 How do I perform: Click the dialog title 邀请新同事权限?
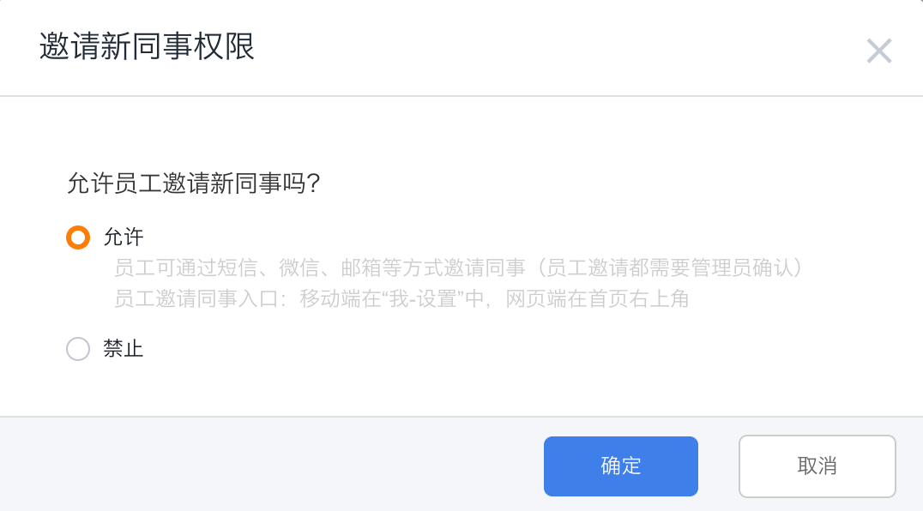pos(147,46)
